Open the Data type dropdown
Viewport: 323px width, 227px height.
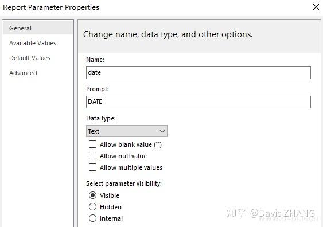[x=127, y=131]
